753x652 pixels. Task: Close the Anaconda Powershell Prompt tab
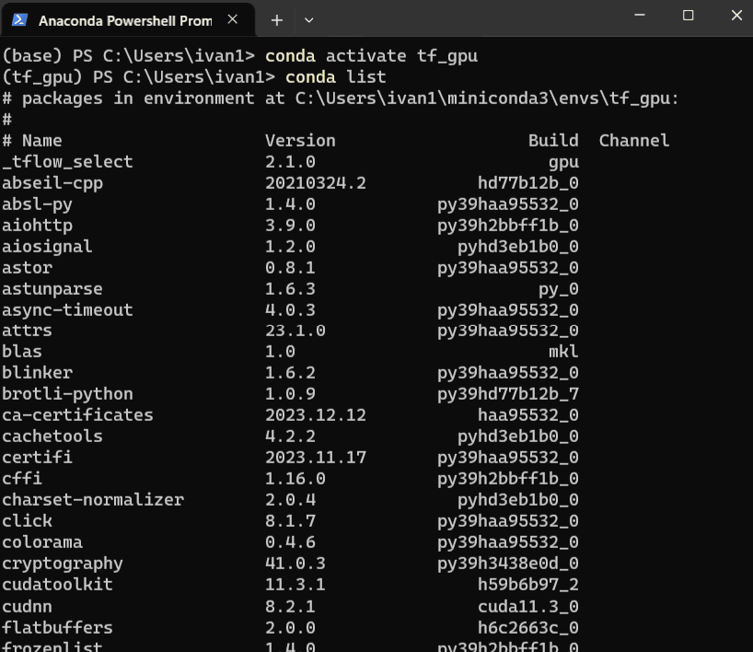pyautogui.click(x=233, y=18)
